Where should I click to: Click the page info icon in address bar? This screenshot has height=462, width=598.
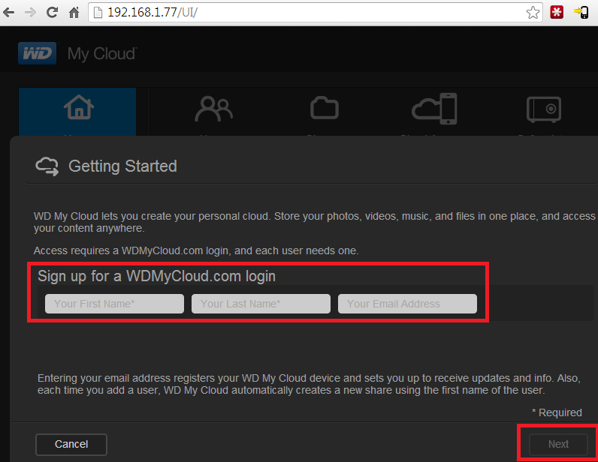[x=98, y=13]
